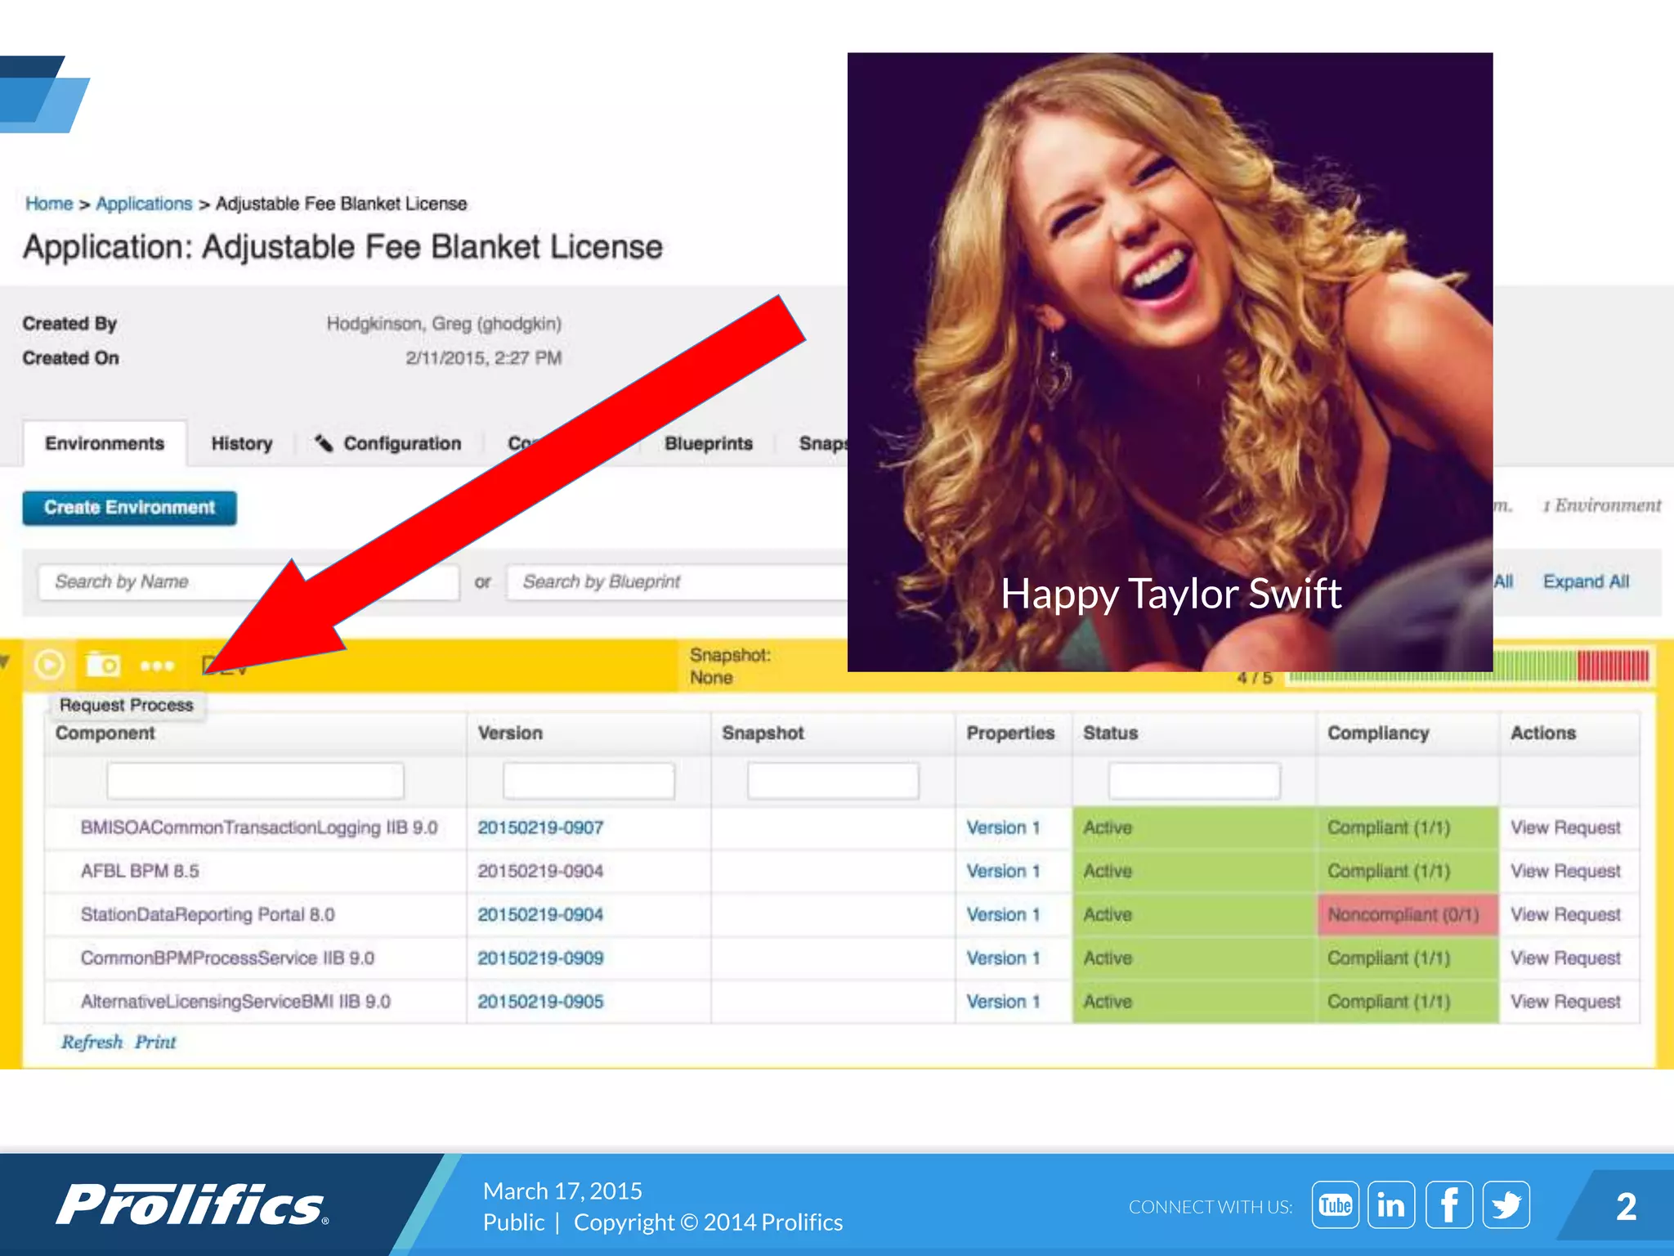Open the Facebook social icon
This screenshot has height=1256, width=1674.
point(1448,1205)
